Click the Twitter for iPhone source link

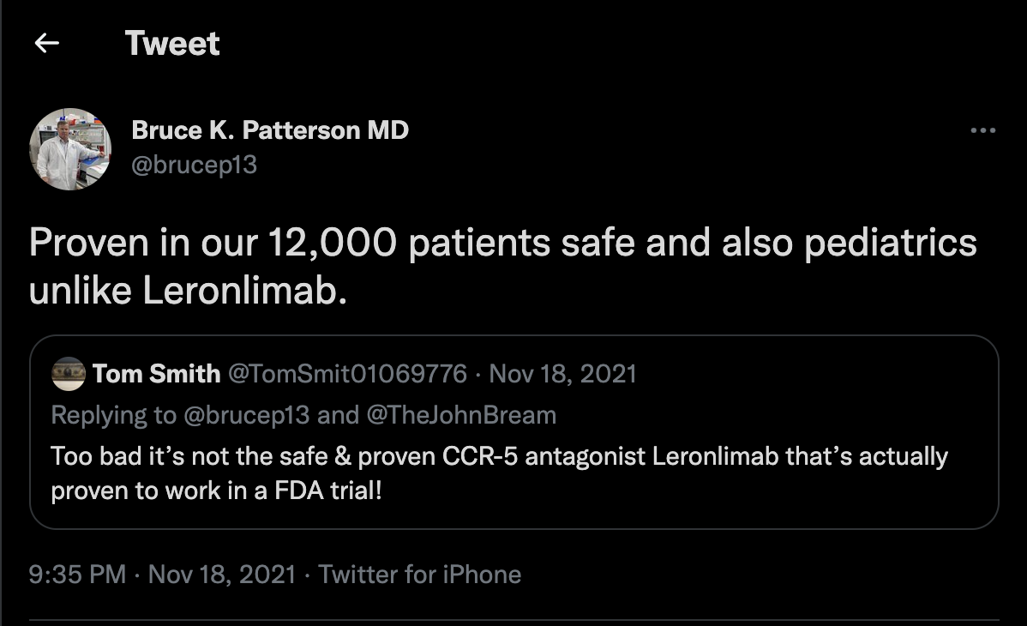click(420, 574)
